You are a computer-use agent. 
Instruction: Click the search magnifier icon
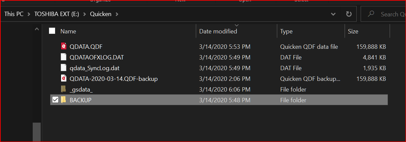pyautogui.click(x=371, y=14)
